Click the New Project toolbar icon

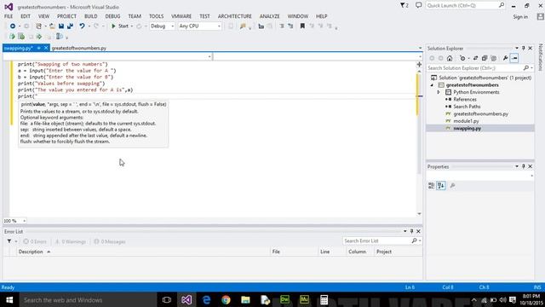[38, 26]
